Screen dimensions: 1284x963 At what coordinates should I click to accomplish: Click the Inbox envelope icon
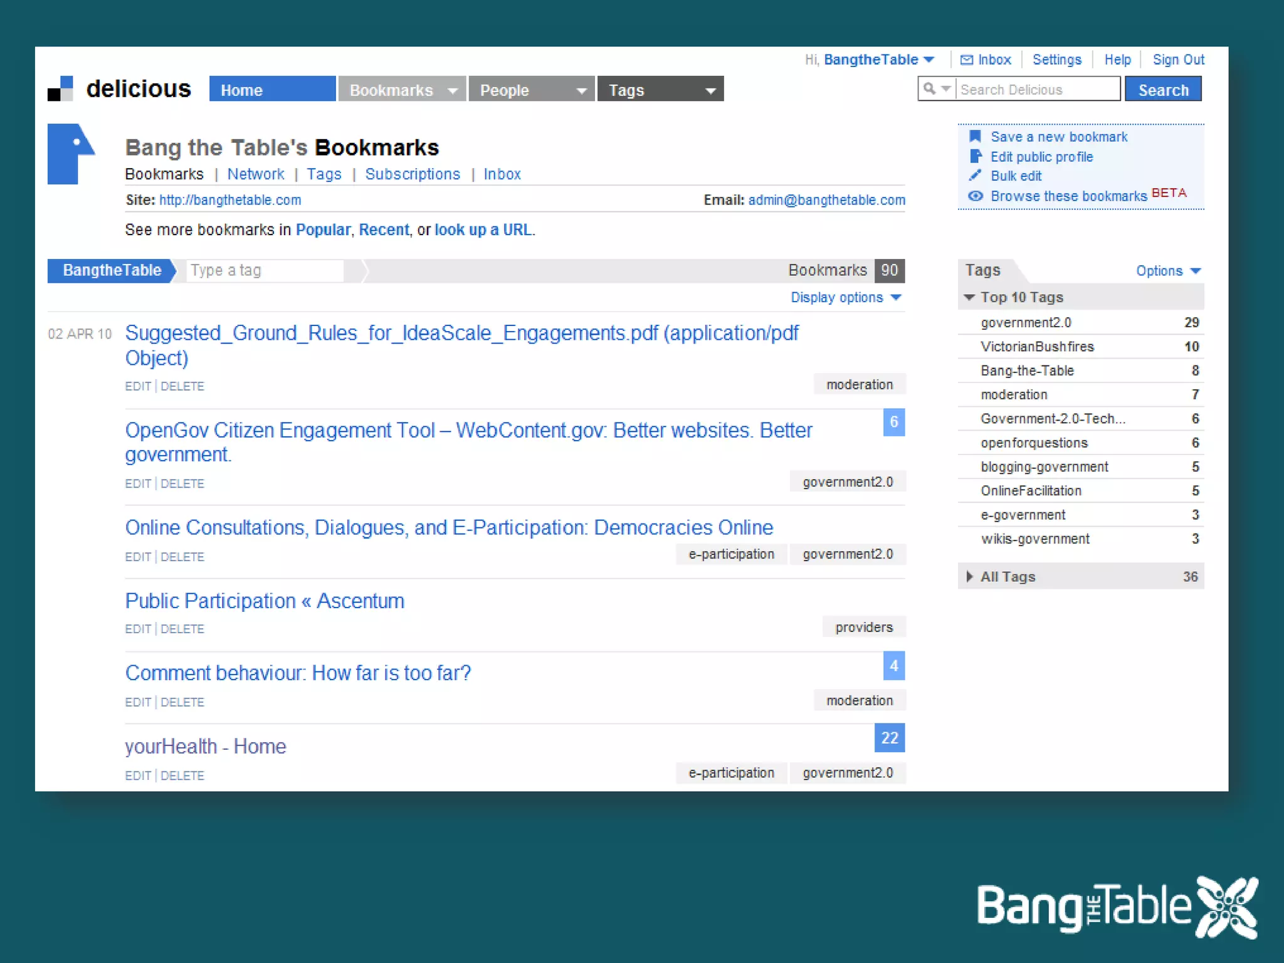click(x=966, y=60)
